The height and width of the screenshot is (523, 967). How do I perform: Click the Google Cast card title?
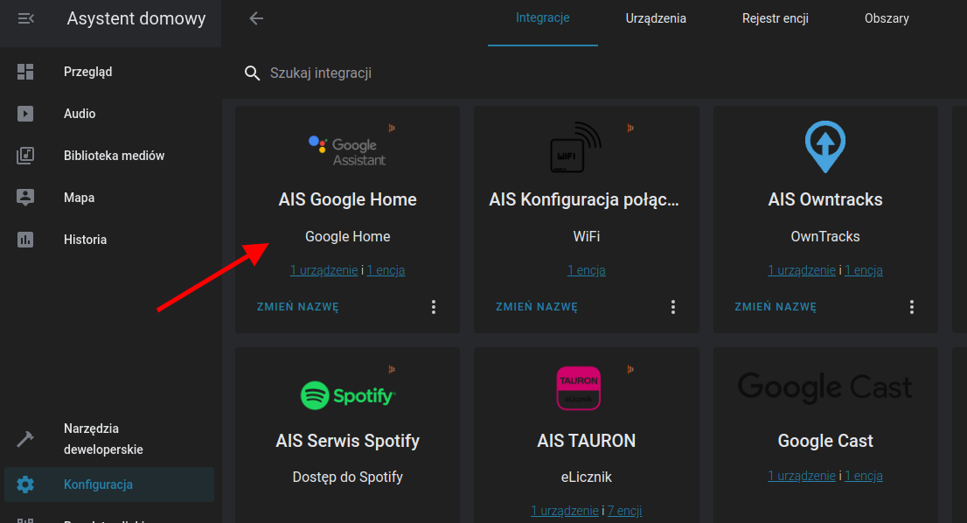coord(825,441)
